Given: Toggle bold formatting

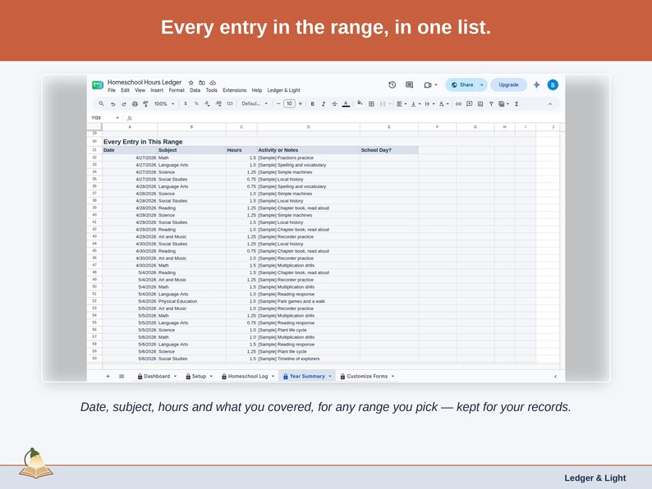Looking at the screenshot, I should pos(312,104).
